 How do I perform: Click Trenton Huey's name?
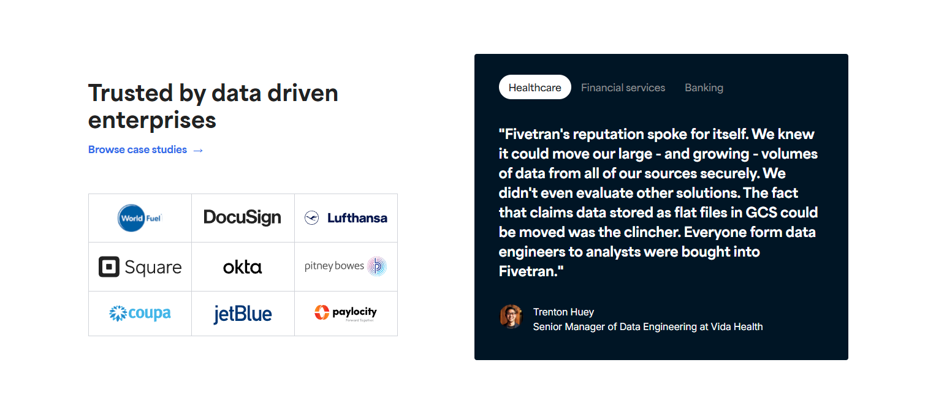pos(563,312)
